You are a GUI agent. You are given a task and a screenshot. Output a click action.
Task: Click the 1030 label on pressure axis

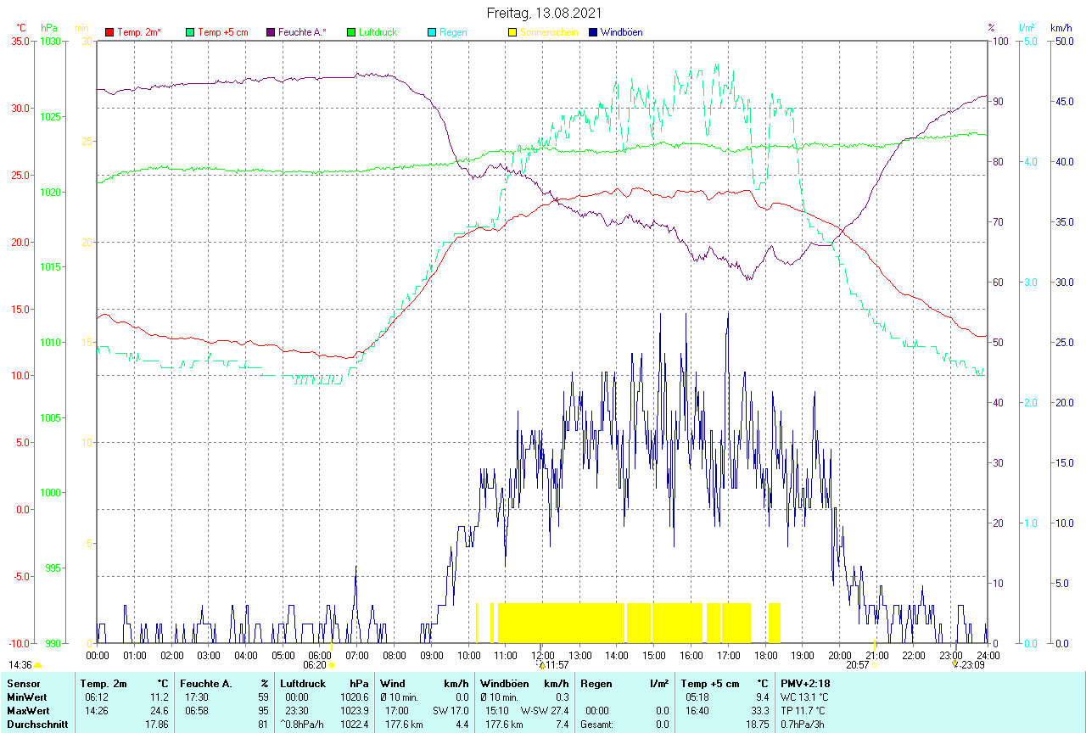click(x=51, y=41)
